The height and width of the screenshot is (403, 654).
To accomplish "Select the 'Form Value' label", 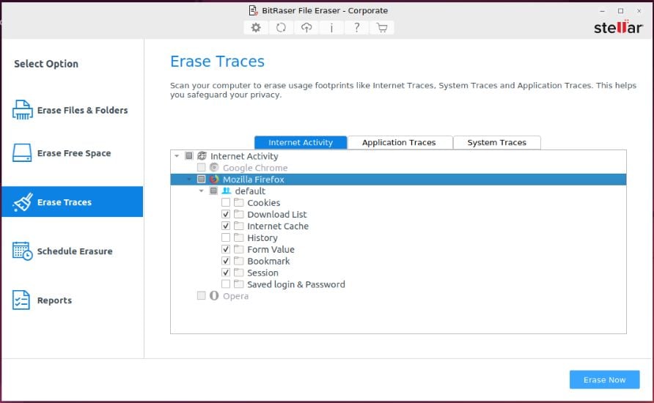I will tap(271, 249).
